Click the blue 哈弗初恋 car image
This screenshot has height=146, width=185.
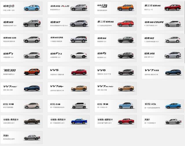[32, 8]
